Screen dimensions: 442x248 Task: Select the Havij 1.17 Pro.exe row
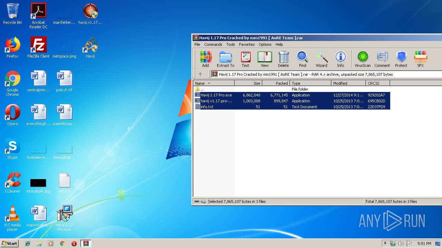pos(292,95)
